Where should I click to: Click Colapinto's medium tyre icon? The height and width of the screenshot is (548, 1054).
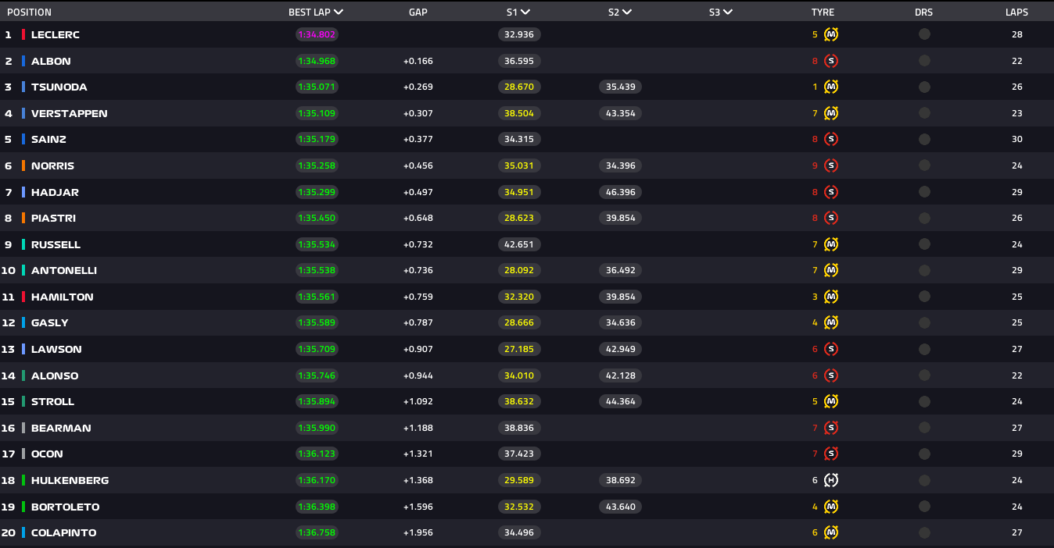(x=831, y=533)
